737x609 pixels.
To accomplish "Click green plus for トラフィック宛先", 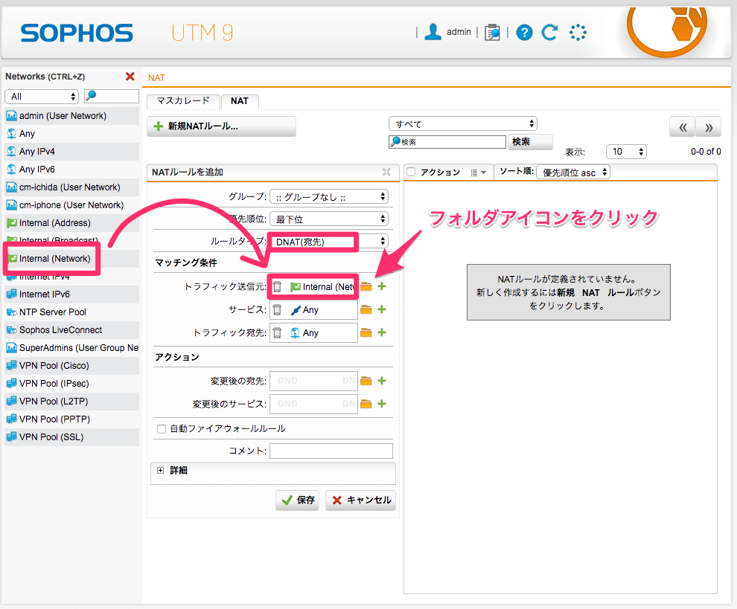I will click(x=382, y=332).
